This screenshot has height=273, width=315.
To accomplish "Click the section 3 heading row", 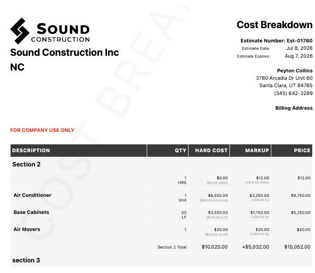I will coord(26,260).
